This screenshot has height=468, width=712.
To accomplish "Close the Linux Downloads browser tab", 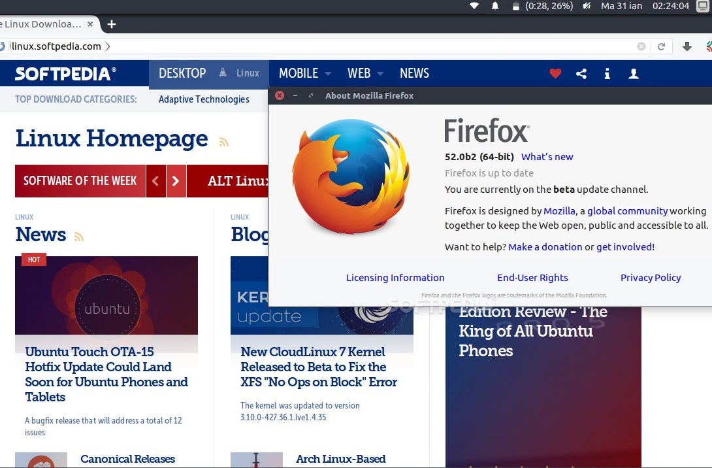I will [90, 24].
